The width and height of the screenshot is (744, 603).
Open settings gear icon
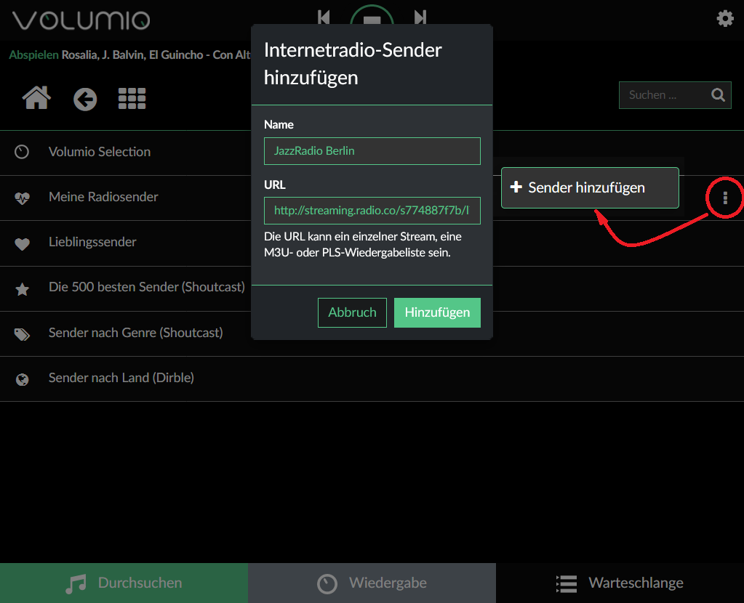click(x=725, y=19)
